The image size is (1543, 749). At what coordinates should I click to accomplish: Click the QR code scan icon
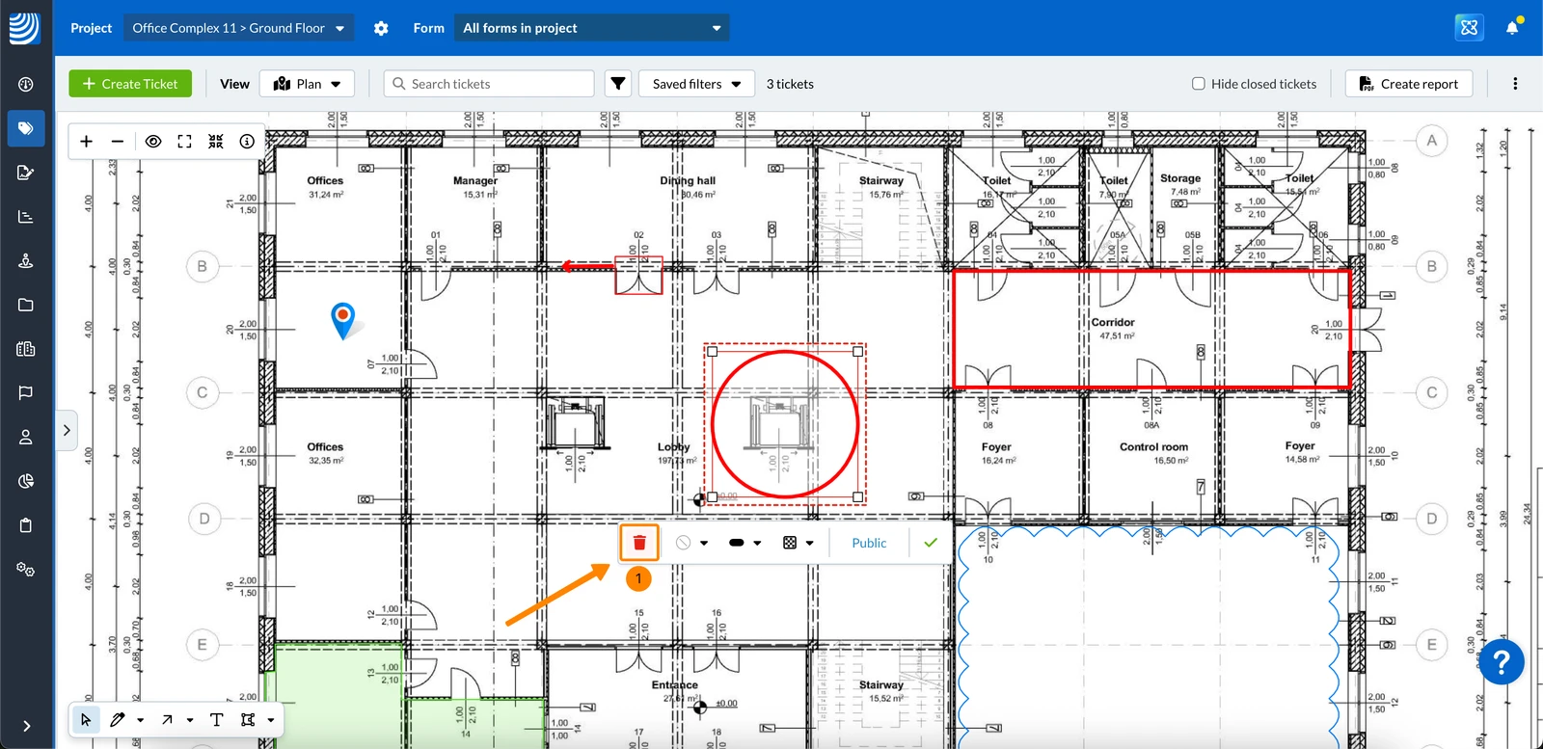click(x=216, y=141)
